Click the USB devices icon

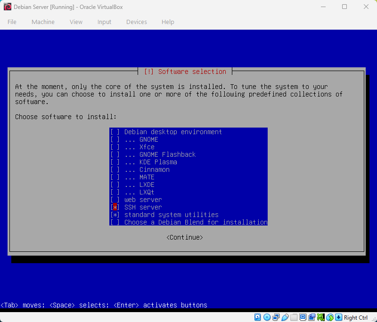click(285, 317)
